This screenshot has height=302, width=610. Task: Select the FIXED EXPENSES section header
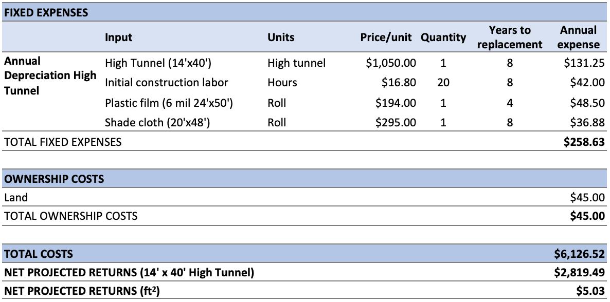coord(46,12)
